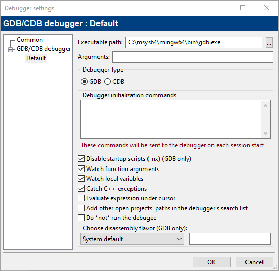The height and width of the screenshot is (271, 279).
Task: Click the 'Executable path:' label
Action: 100,42
